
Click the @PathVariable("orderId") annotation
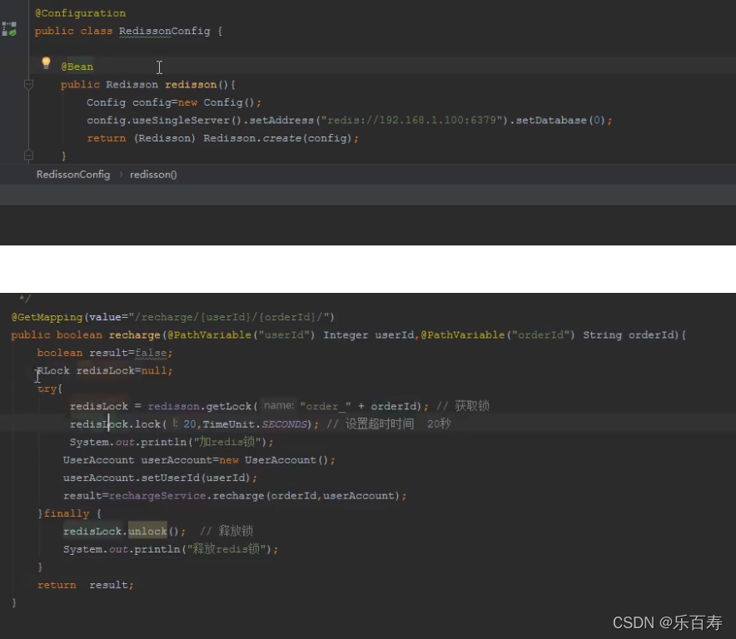pos(498,335)
